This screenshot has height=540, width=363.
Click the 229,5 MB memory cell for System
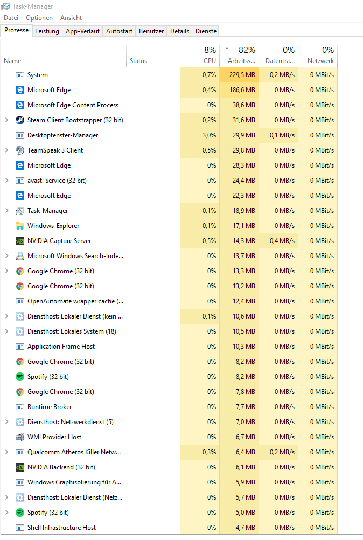coord(241,75)
